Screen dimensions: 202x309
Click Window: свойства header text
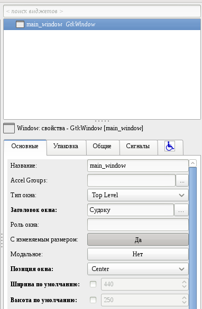[80, 128]
